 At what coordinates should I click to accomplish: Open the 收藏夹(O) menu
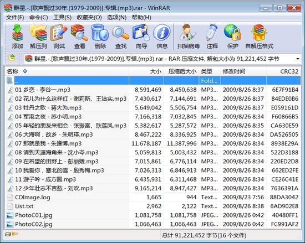pos(89,18)
